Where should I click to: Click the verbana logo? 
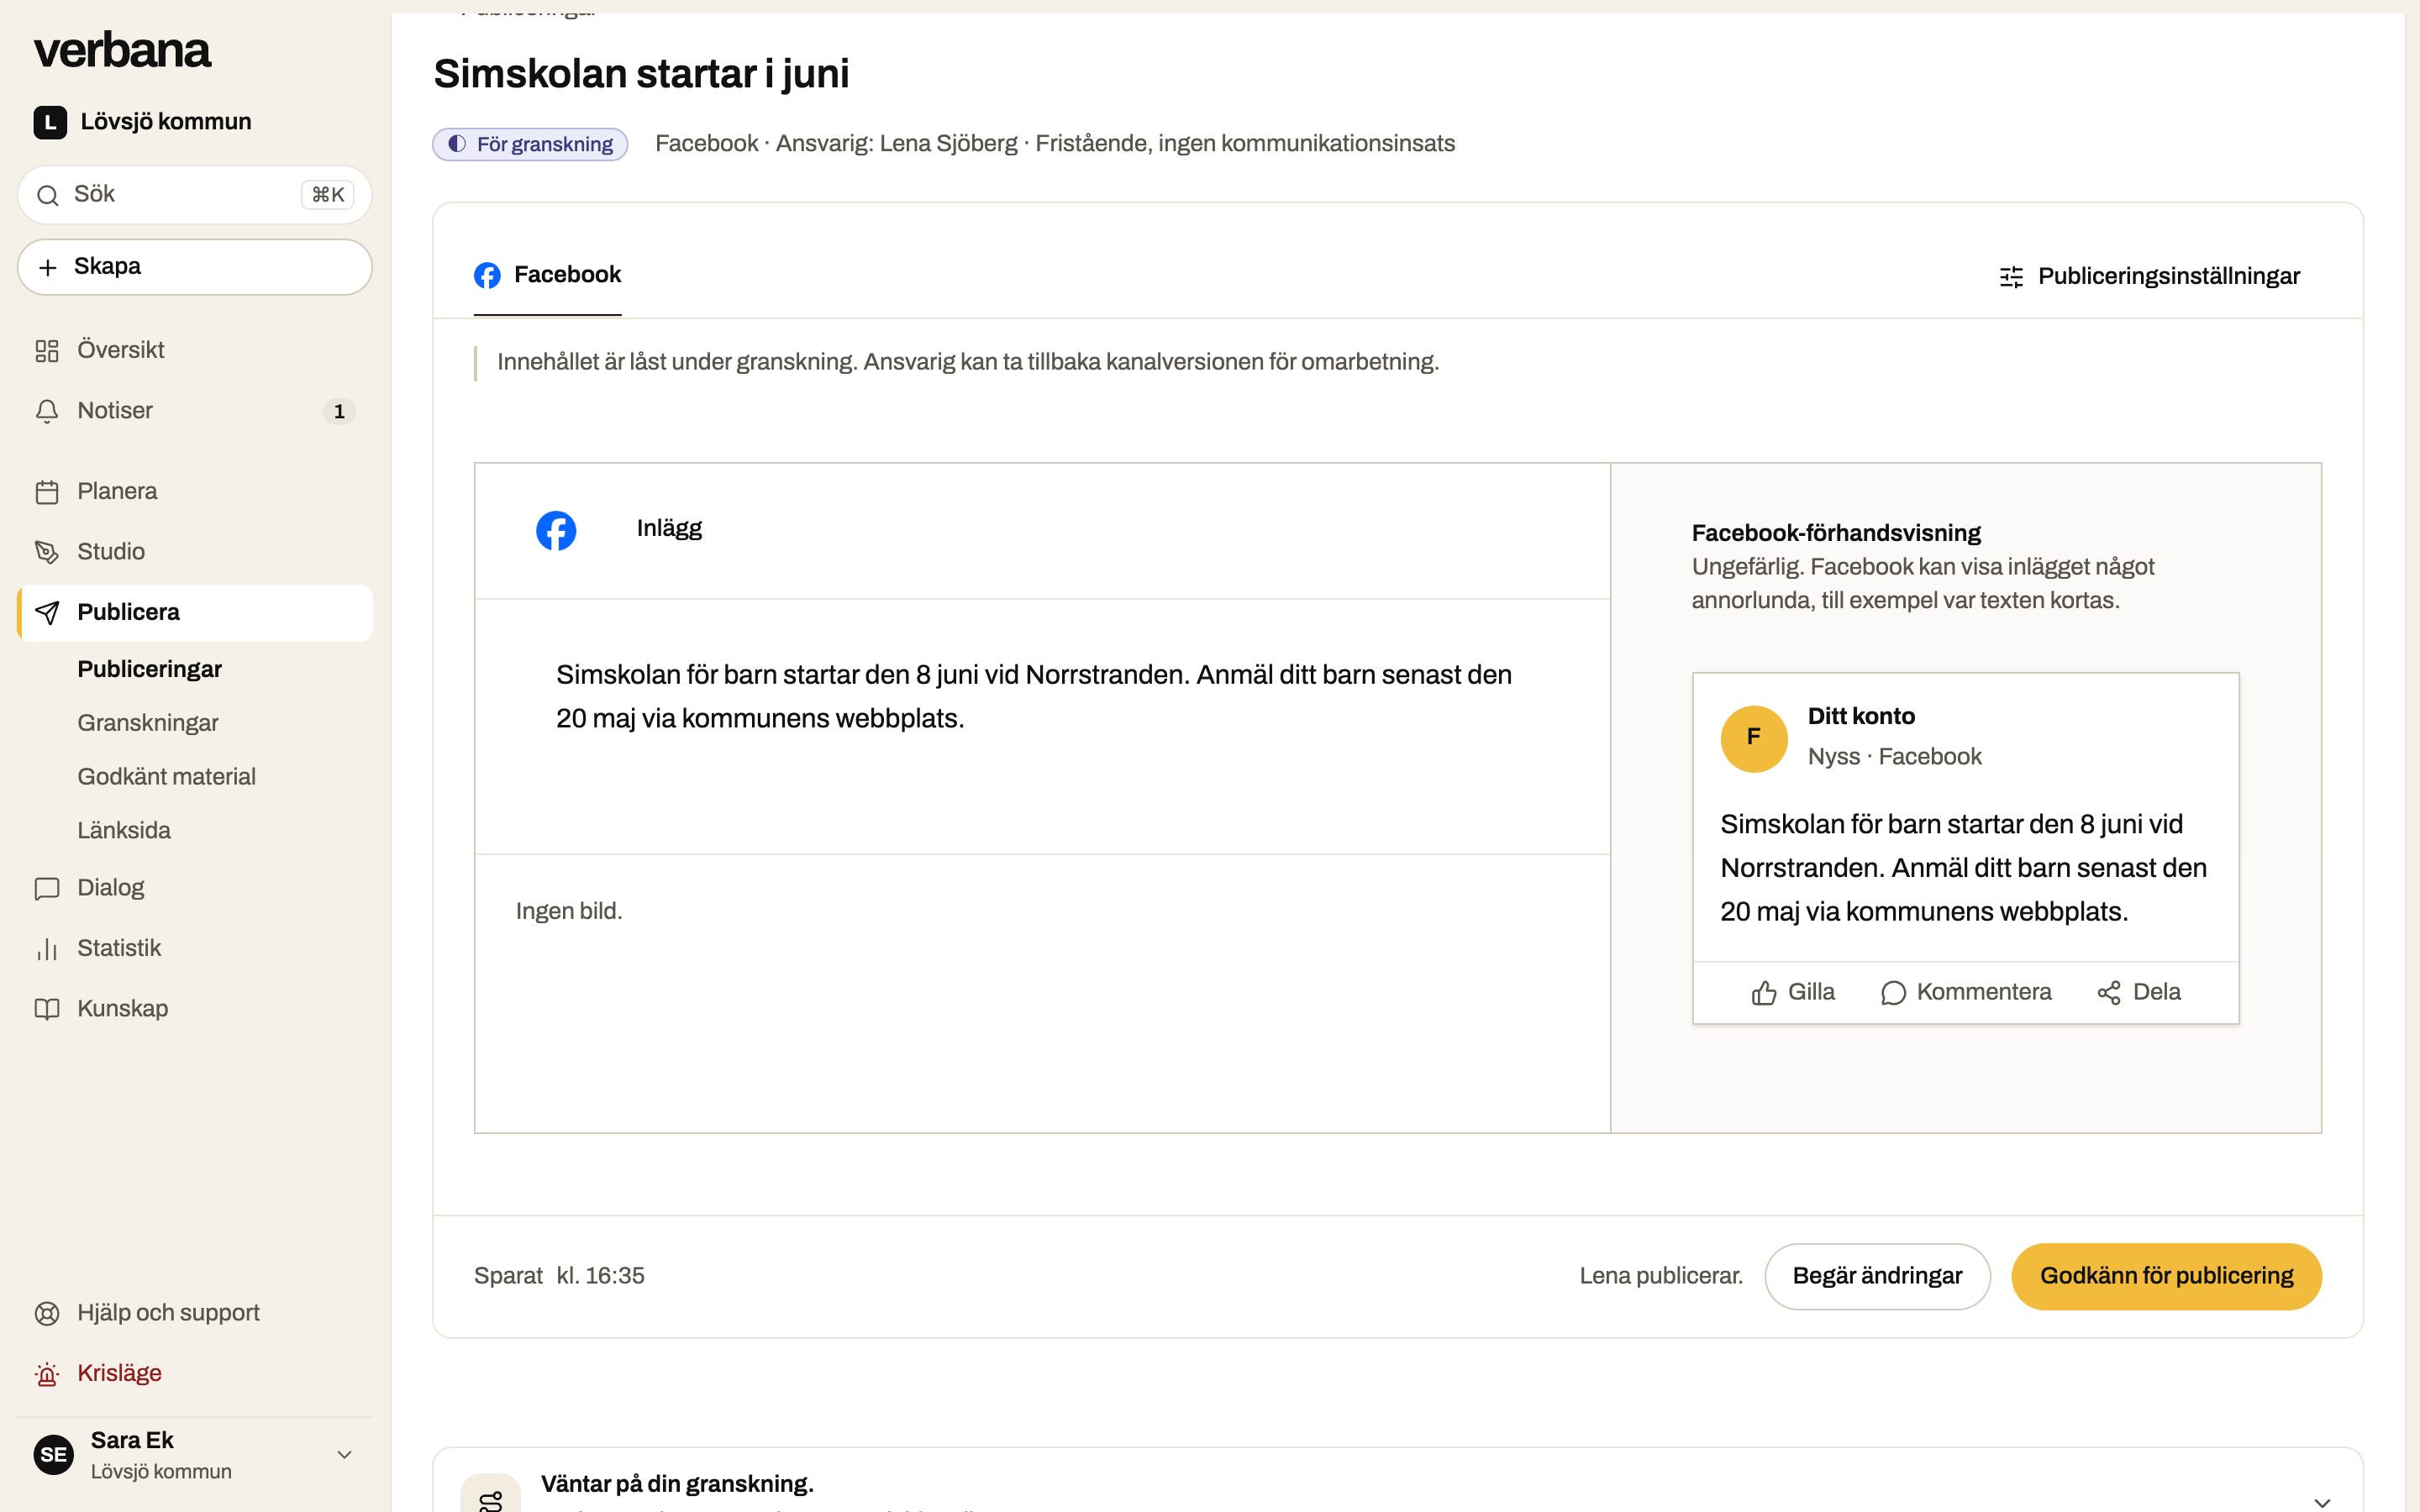[x=122, y=50]
